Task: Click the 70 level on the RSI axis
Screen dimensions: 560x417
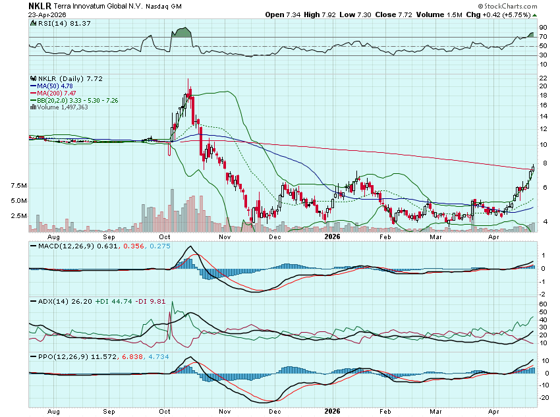Action: point(544,36)
